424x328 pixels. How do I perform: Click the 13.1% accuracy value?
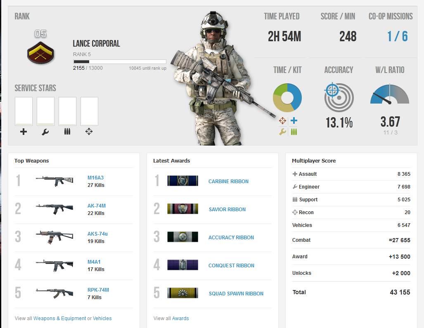click(x=339, y=123)
